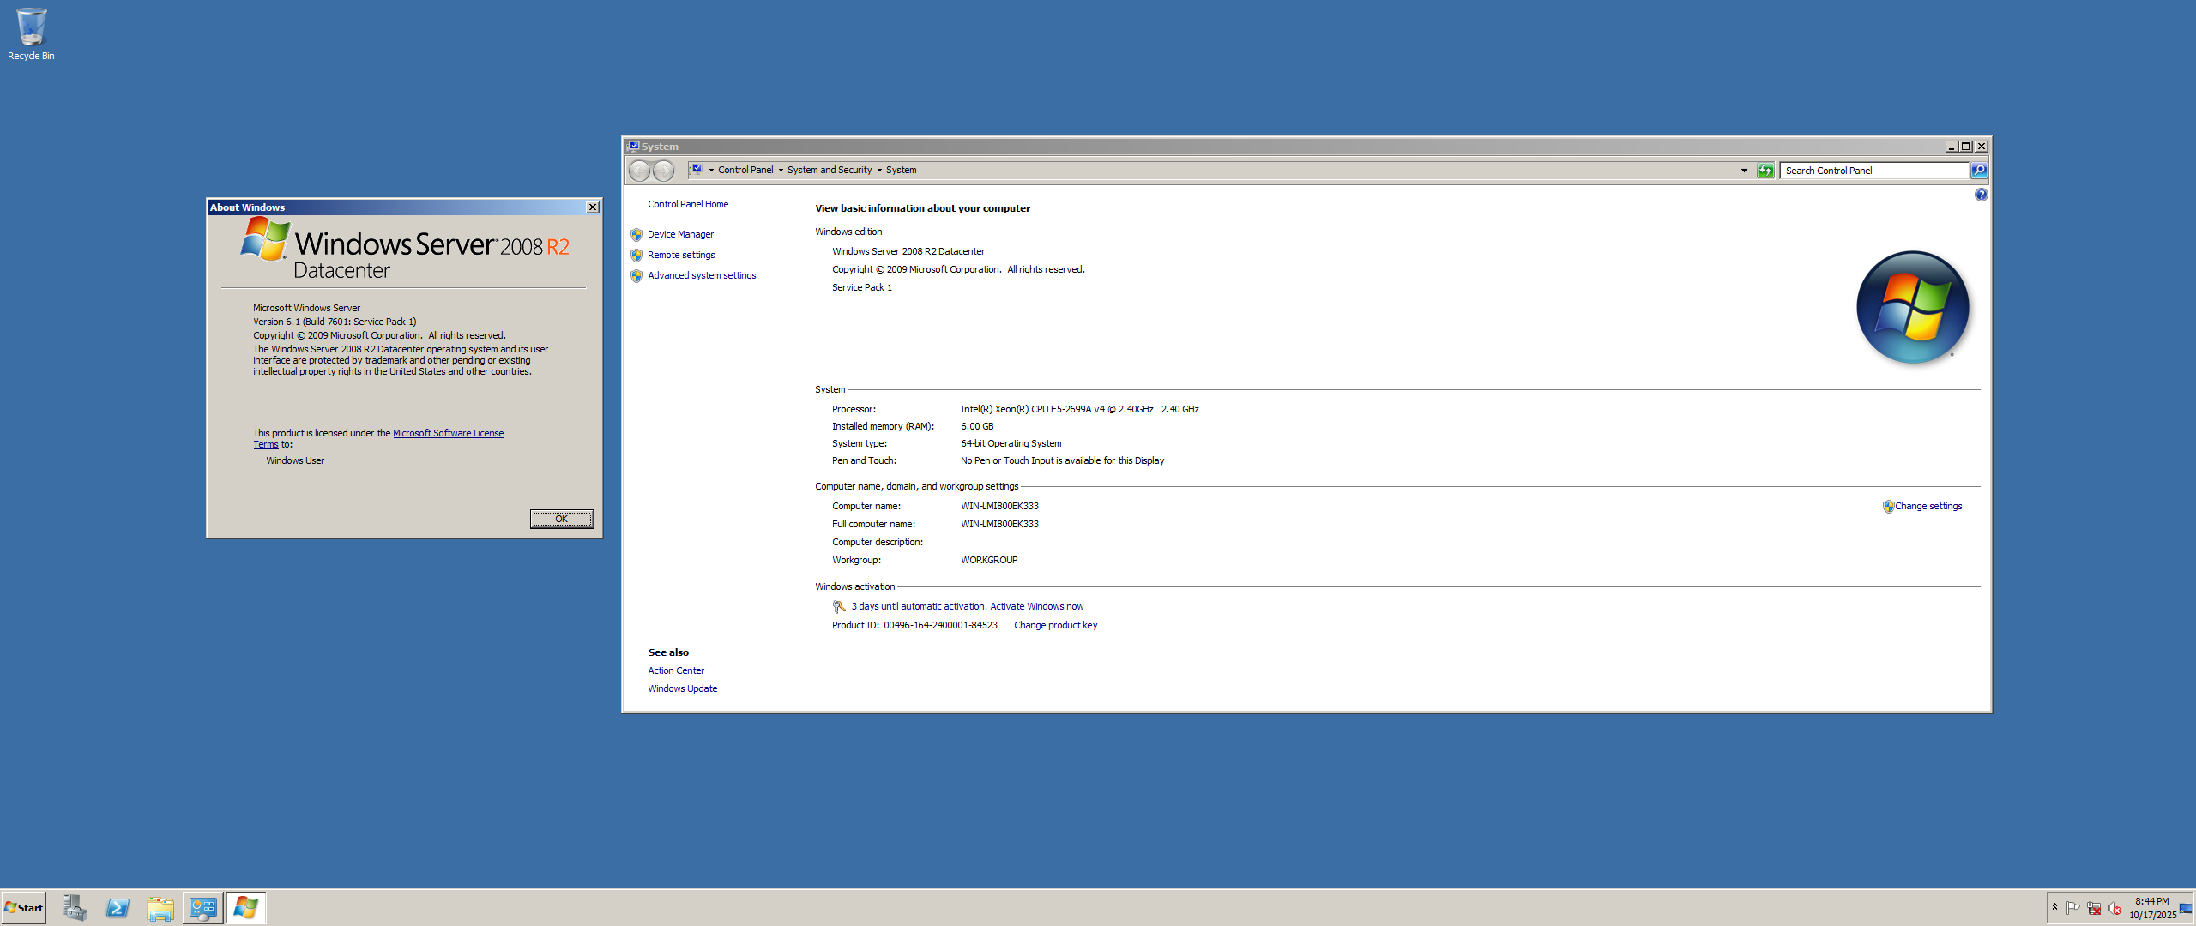The width and height of the screenshot is (2196, 926).
Task: Open Advanced system settings
Action: 701,275
